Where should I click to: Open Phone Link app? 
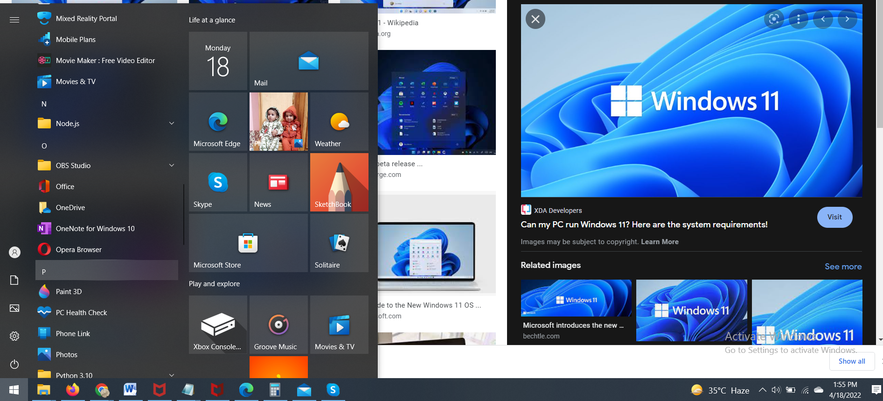(107, 334)
